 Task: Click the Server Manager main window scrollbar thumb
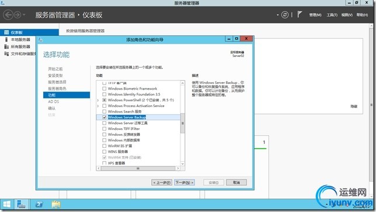[x=372, y=105]
